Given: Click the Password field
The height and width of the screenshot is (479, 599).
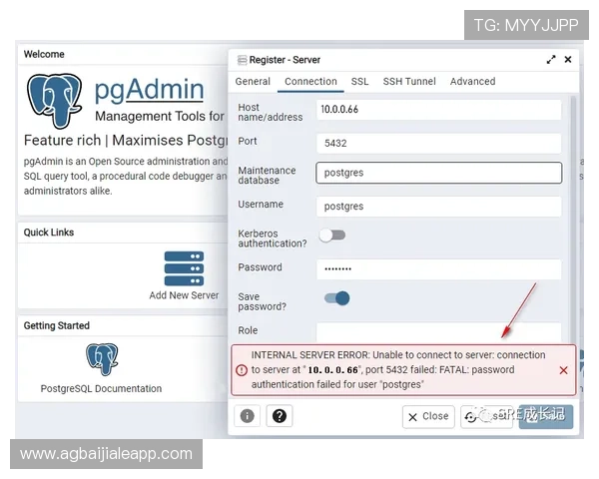Looking at the screenshot, I should tap(438, 269).
